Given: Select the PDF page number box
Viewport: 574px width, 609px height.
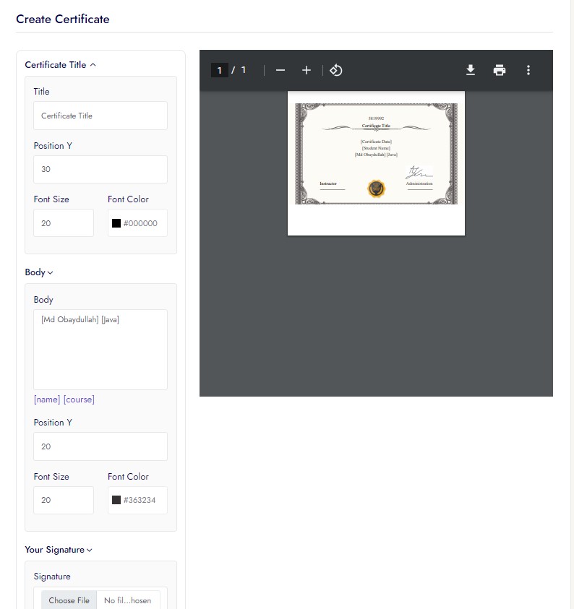Looking at the screenshot, I should coord(220,70).
